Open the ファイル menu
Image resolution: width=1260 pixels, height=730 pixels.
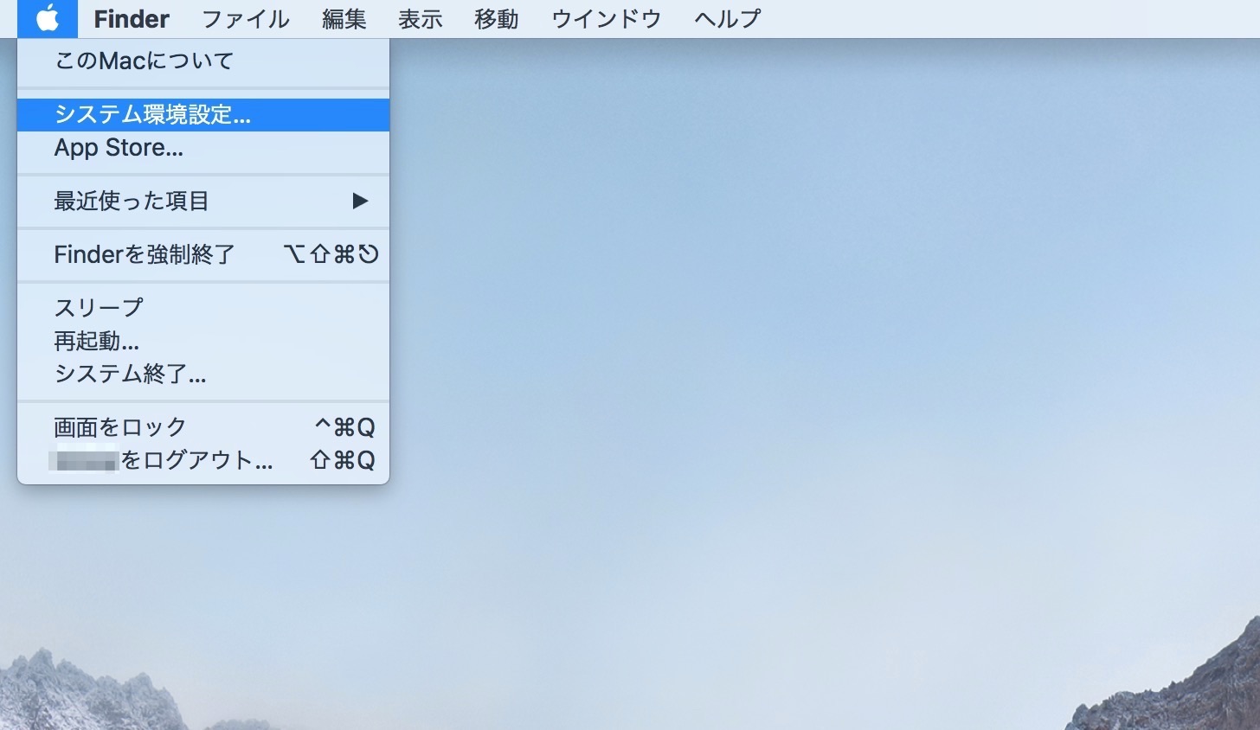pyautogui.click(x=246, y=18)
